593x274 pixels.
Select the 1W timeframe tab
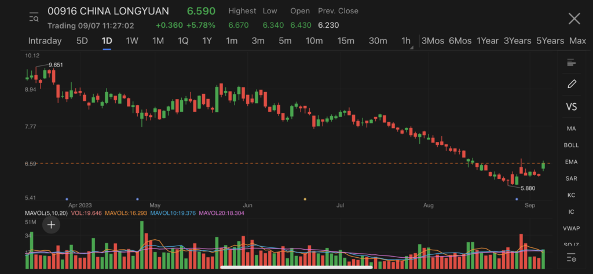(132, 41)
